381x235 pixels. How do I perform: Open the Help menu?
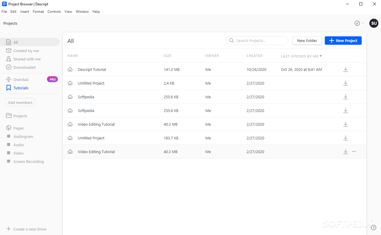click(x=96, y=12)
